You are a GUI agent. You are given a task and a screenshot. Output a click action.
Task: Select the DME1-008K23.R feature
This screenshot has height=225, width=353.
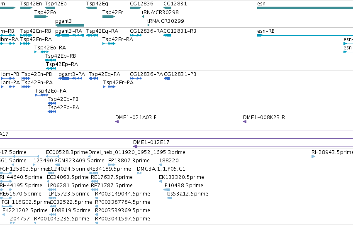(x=245, y=122)
